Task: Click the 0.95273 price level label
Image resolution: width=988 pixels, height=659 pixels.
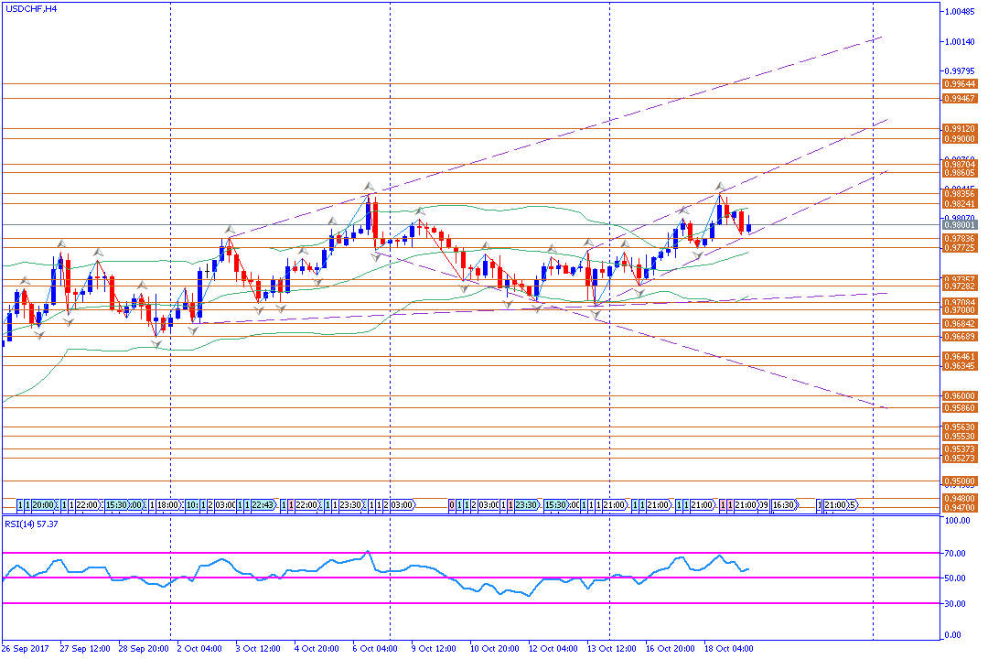Action: point(960,459)
